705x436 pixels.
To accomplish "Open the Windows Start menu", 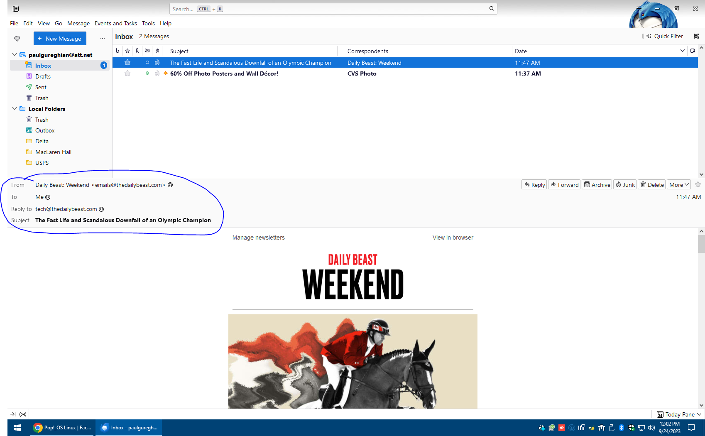I will point(17,428).
